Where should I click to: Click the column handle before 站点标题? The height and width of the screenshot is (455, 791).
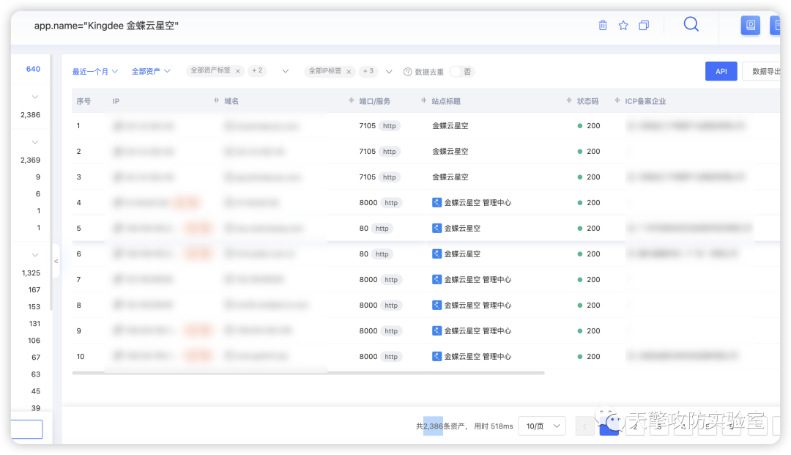coord(424,100)
